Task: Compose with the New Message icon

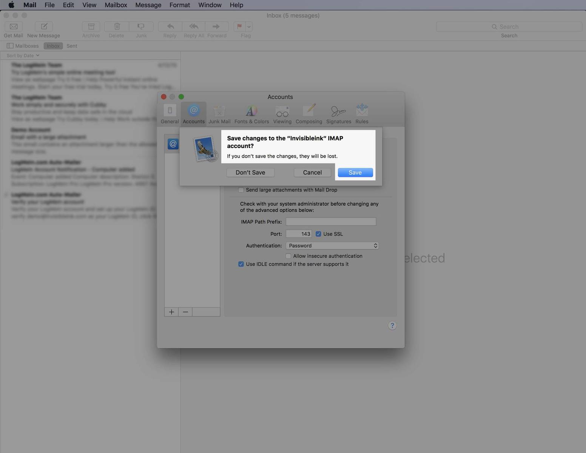Action: (44, 26)
